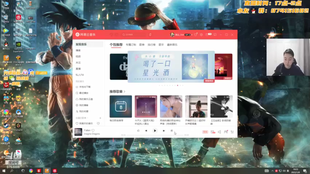Open 我的音乐云盘 cloud disk
Image resolution: width=310 pixels, height=174 pixels.
pyautogui.click(x=84, y=99)
